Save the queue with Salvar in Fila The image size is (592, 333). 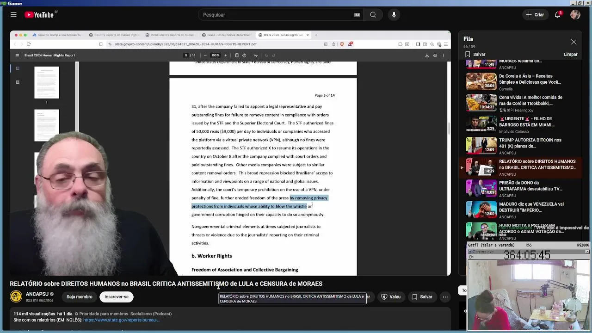[475, 54]
